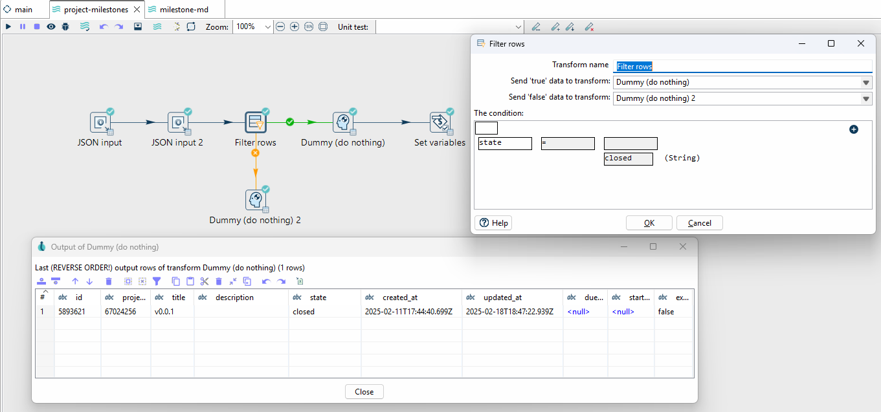
Task: Stop the pipeline execution
Action: coord(37,27)
